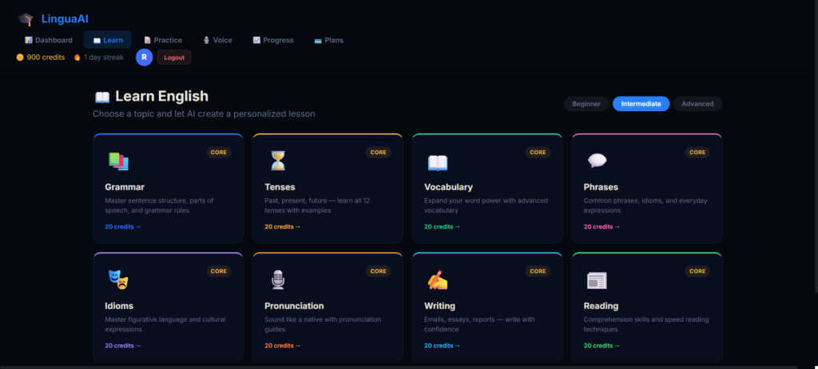Click the LinguaAI graduation cap logo icon

pyautogui.click(x=26, y=19)
